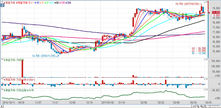Close the 거래량 volume pane
This screenshot has height=108, width=221.
pyautogui.click(x=207, y=59)
